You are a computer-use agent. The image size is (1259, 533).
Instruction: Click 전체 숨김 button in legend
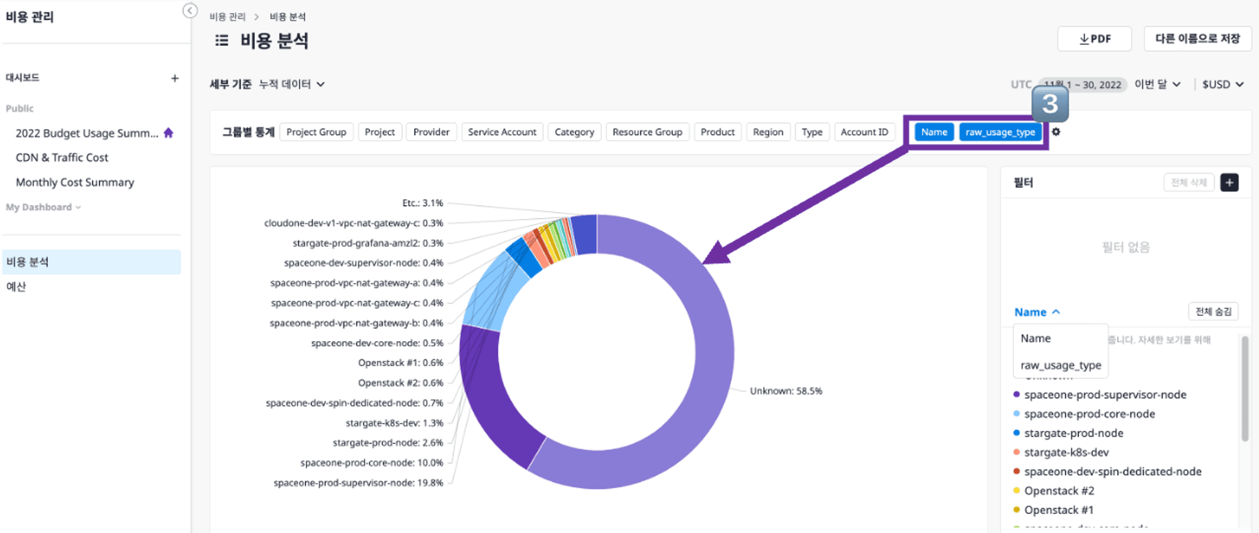pos(1214,311)
